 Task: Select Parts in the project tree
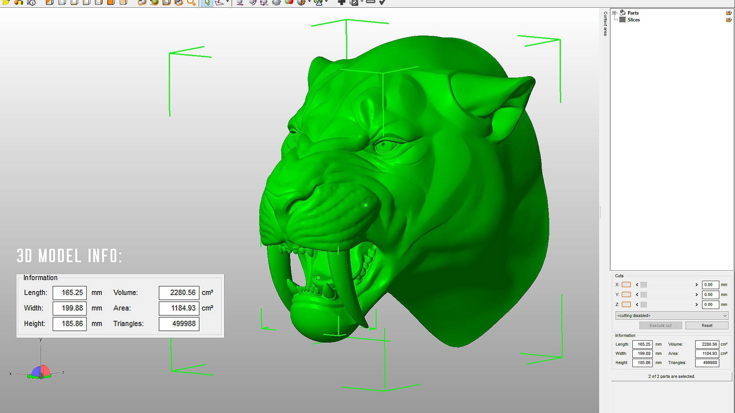[633, 13]
